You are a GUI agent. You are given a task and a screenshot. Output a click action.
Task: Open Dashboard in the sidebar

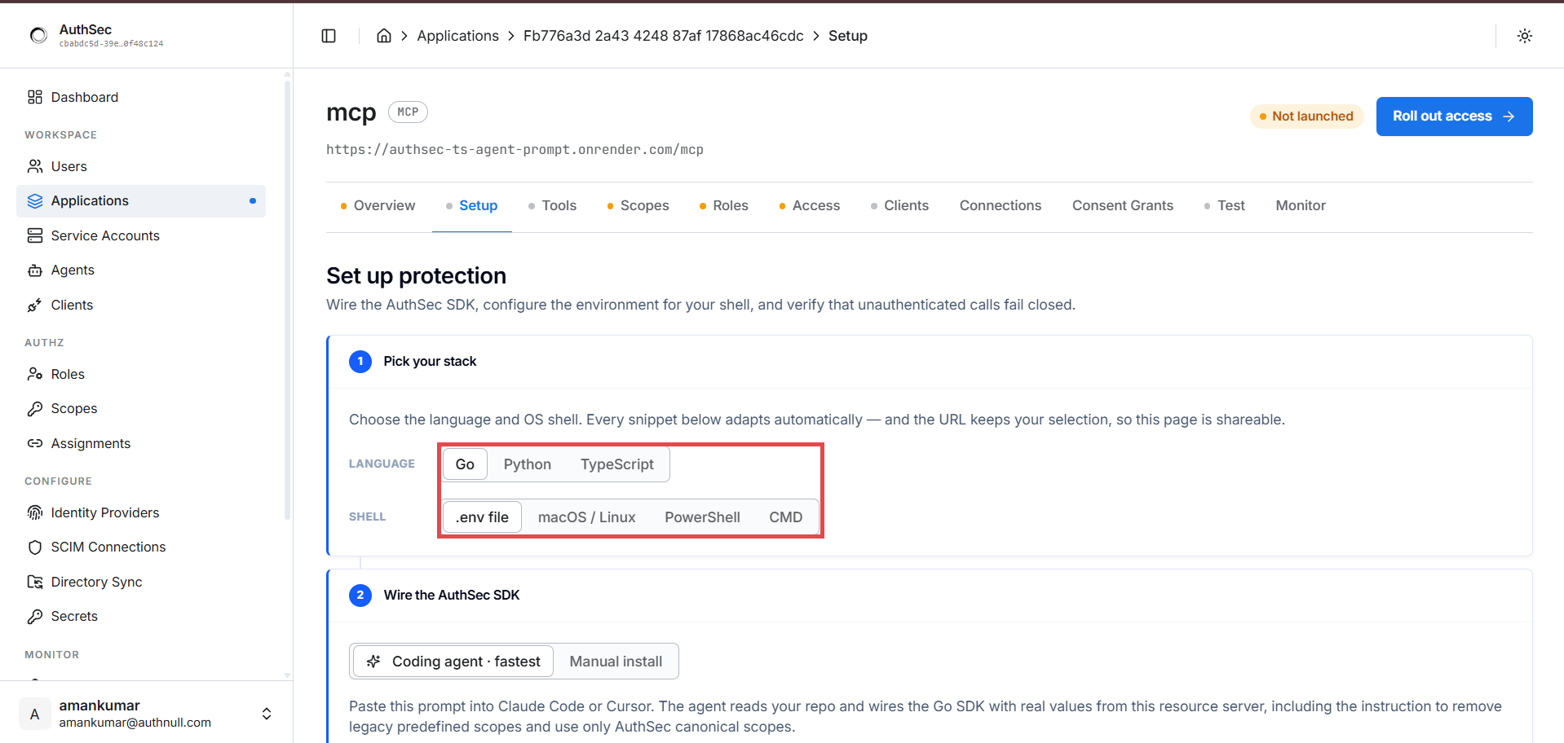point(141,98)
